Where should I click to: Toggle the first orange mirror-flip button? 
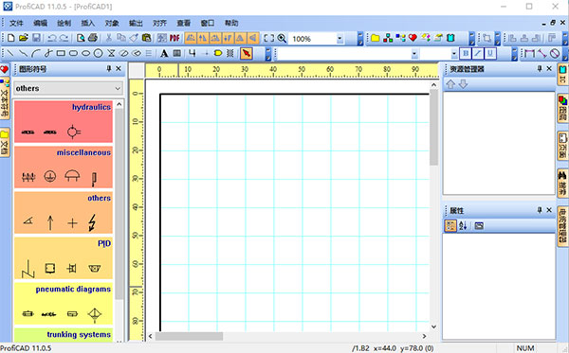click(191, 38)
